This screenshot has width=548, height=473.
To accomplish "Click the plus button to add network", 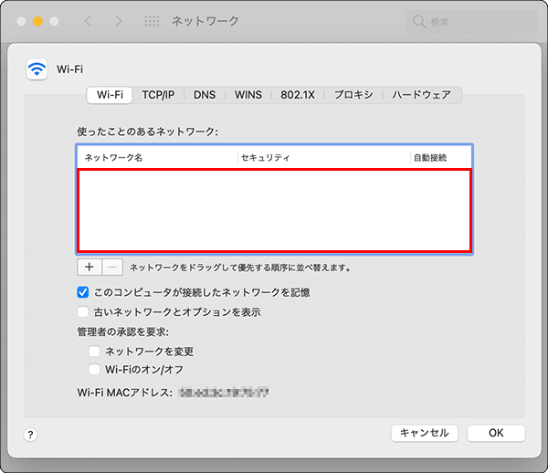I will [89, 268].
